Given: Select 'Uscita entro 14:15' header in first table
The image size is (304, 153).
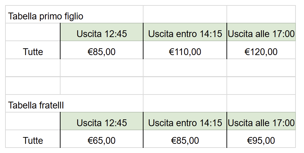Looking at the screenshot, I should point(185,34).
